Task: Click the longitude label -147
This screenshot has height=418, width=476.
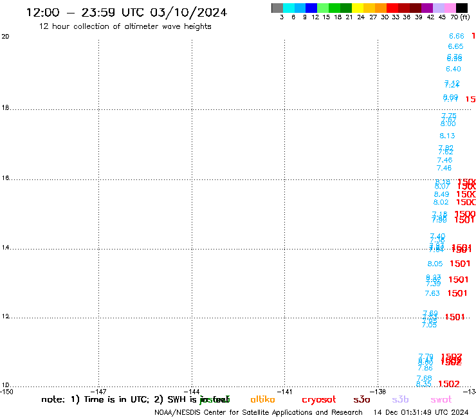Action: point(99,392)
